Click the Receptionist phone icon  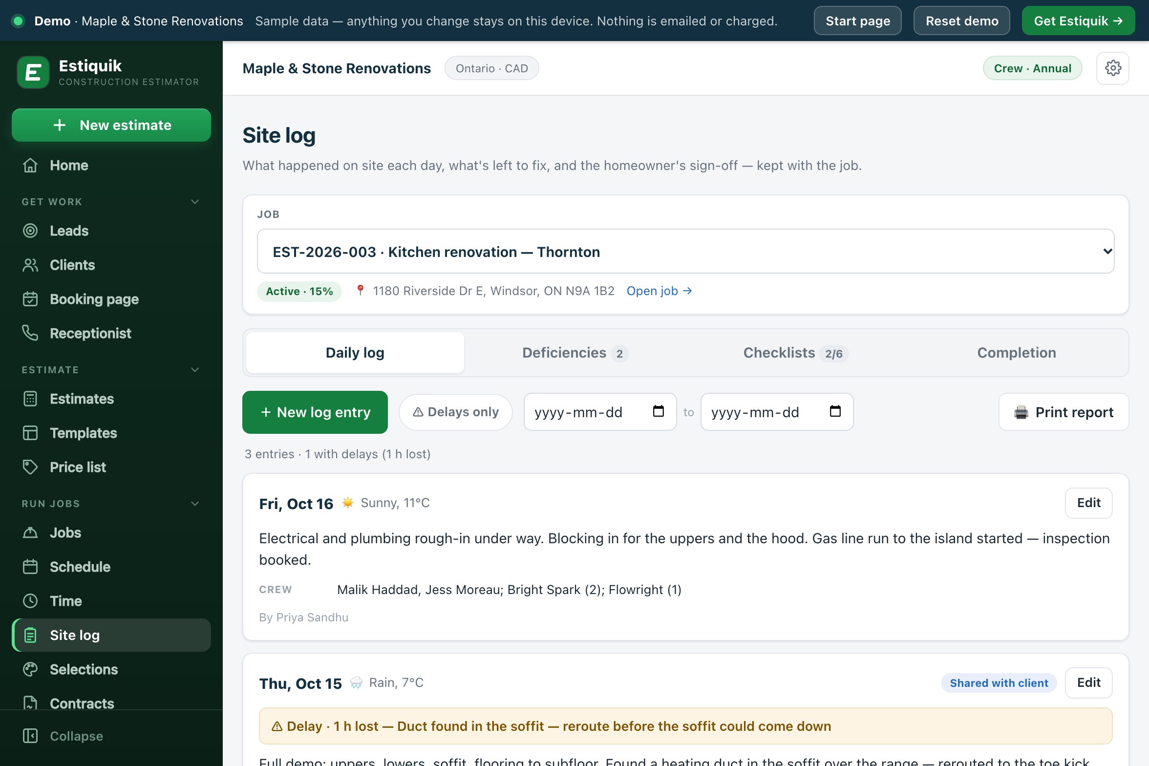[30, 333]
